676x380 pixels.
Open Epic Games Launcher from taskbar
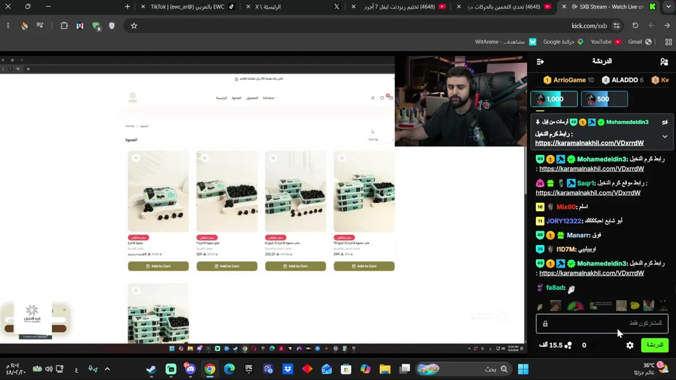tap(249, 369)
